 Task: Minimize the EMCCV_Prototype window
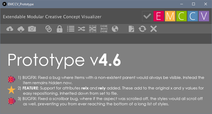pyautogui.click(x=182, y=4)
